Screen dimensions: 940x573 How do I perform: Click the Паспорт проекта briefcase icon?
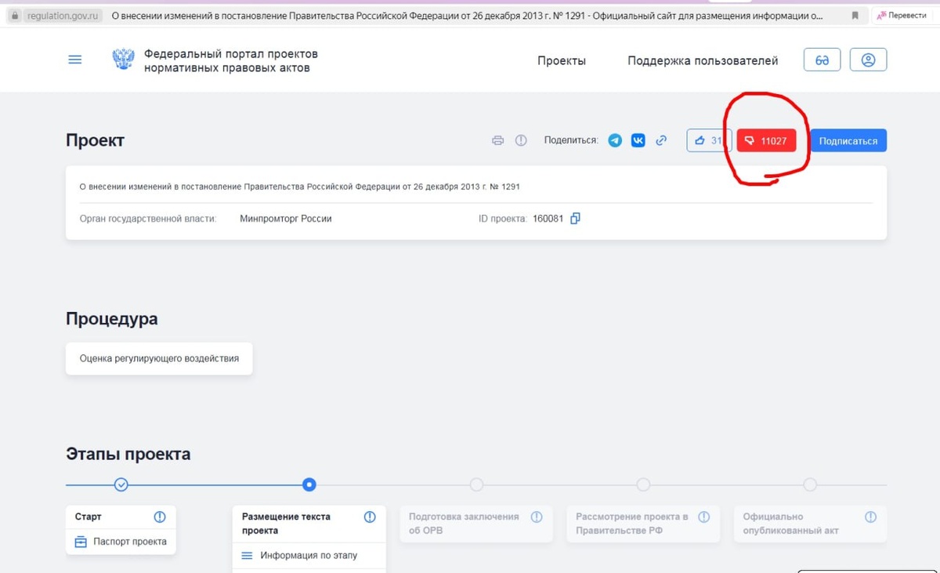(x=81, y=542)
